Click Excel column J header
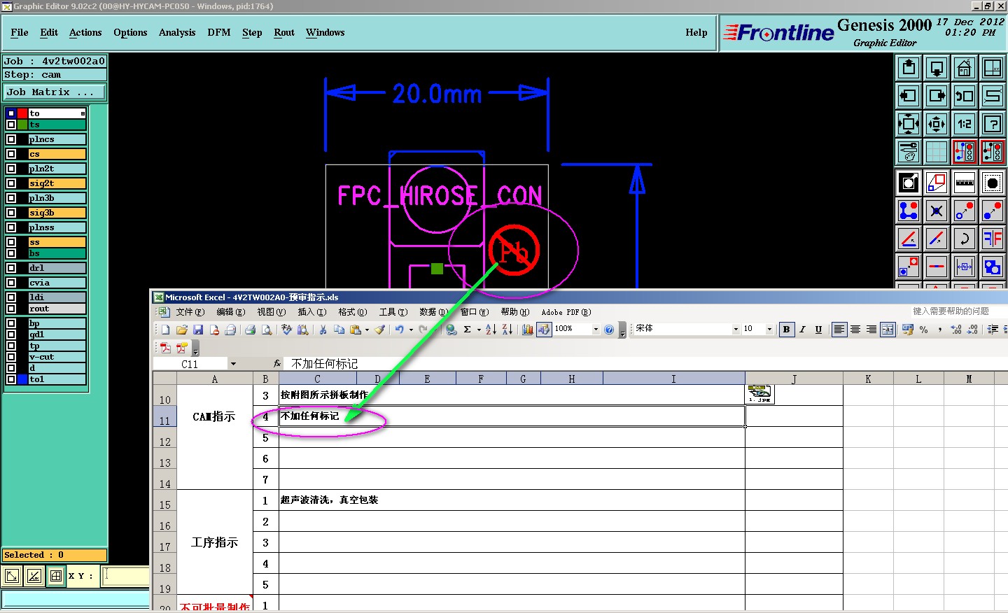 pos(794,379)
